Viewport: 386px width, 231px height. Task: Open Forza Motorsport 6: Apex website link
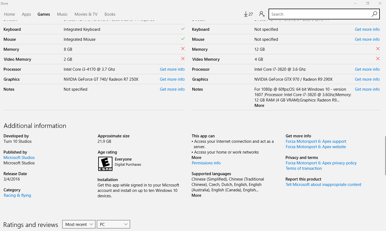coord(316,147)
